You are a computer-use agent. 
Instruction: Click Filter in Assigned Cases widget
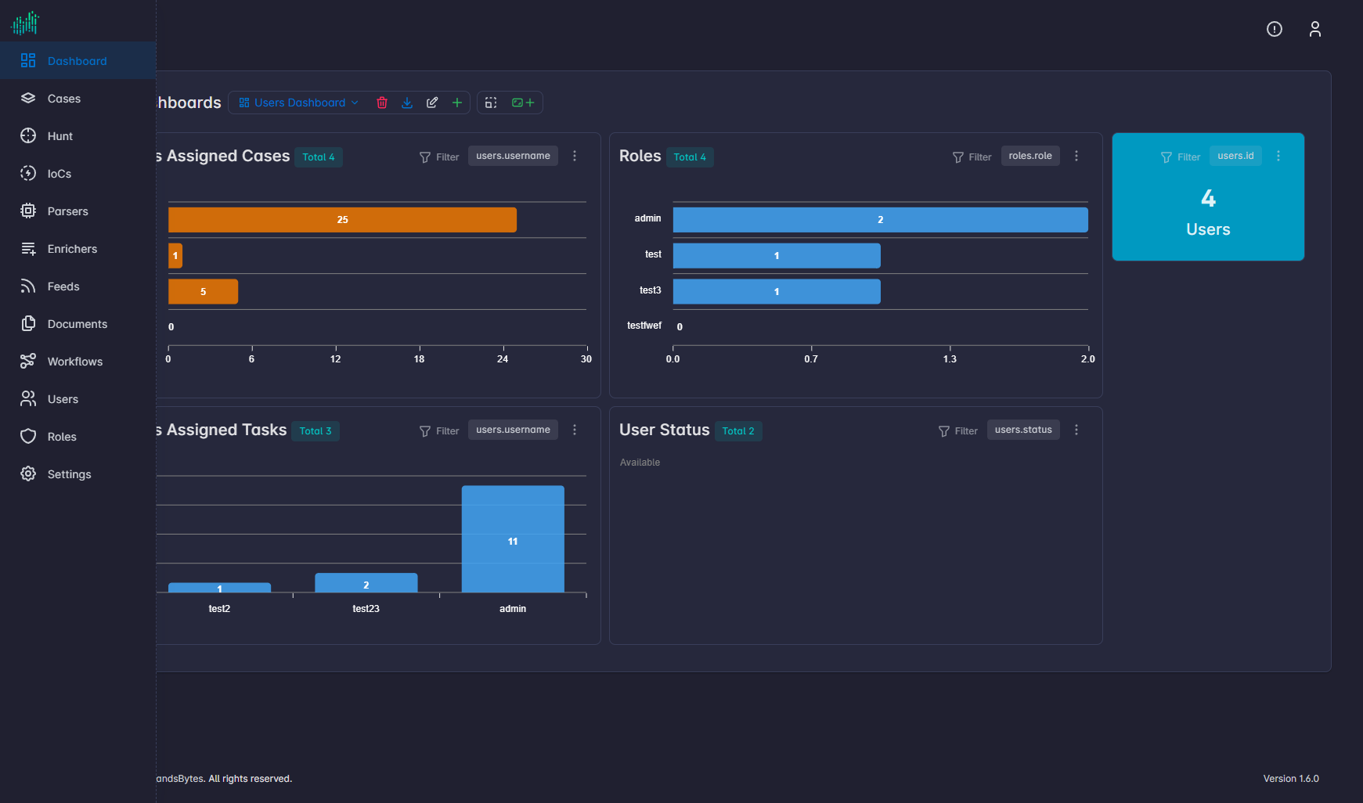[439, 157]
